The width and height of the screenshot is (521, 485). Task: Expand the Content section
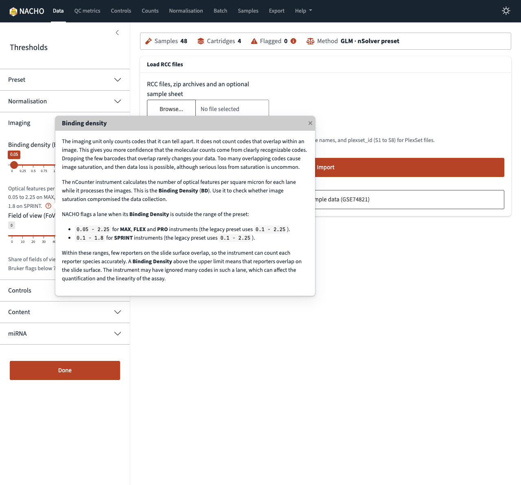(x=65, y=312)
